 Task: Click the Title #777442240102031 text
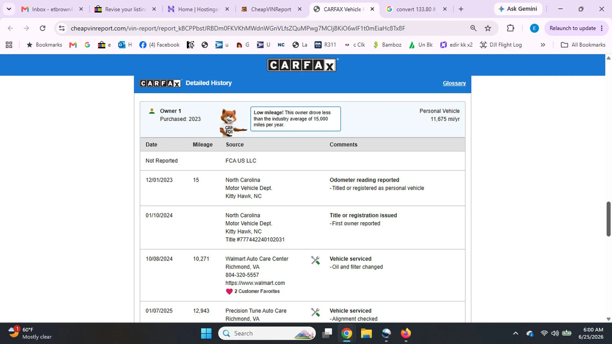tap(255, 240)
